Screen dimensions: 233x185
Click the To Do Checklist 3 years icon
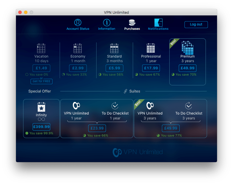click(188, 106)
